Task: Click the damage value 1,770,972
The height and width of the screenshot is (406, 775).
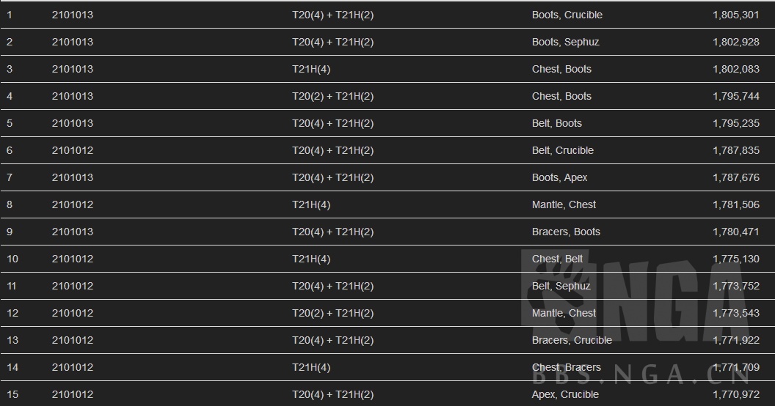Action: 735,394
